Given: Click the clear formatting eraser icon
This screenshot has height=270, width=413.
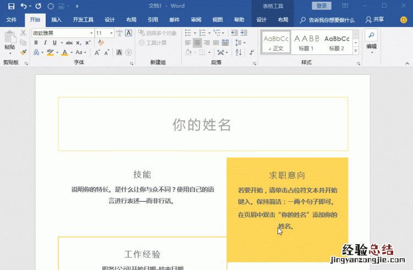Looking at the screenshot, I should coord(101,42).
